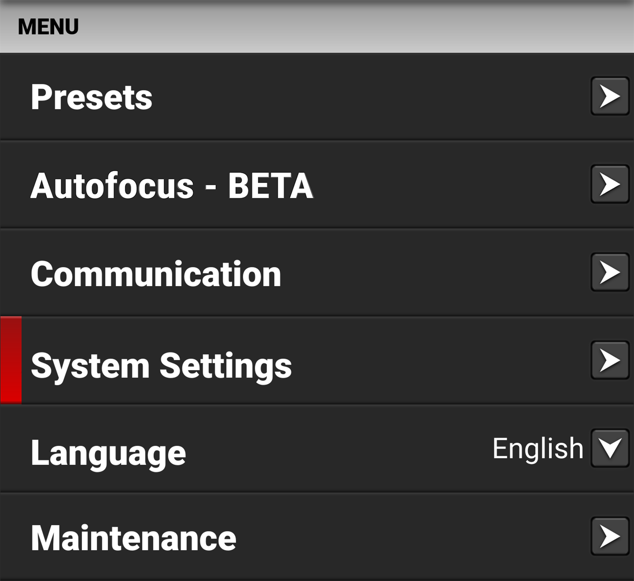Click the arrow icon beside Maintenance
This screenshot has width=634, height=581.
tap(609, 537)
